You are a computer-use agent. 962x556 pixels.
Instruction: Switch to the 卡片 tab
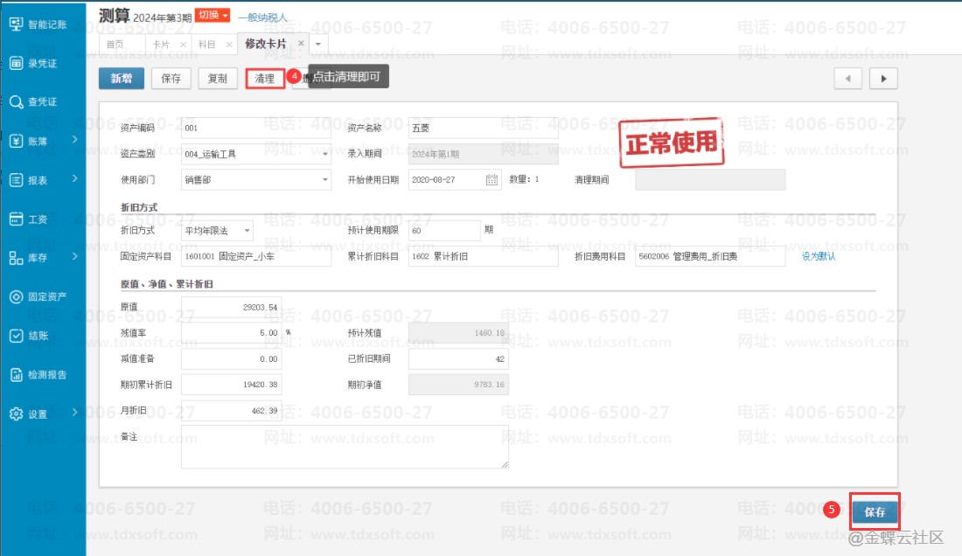[x=162, y=44]
